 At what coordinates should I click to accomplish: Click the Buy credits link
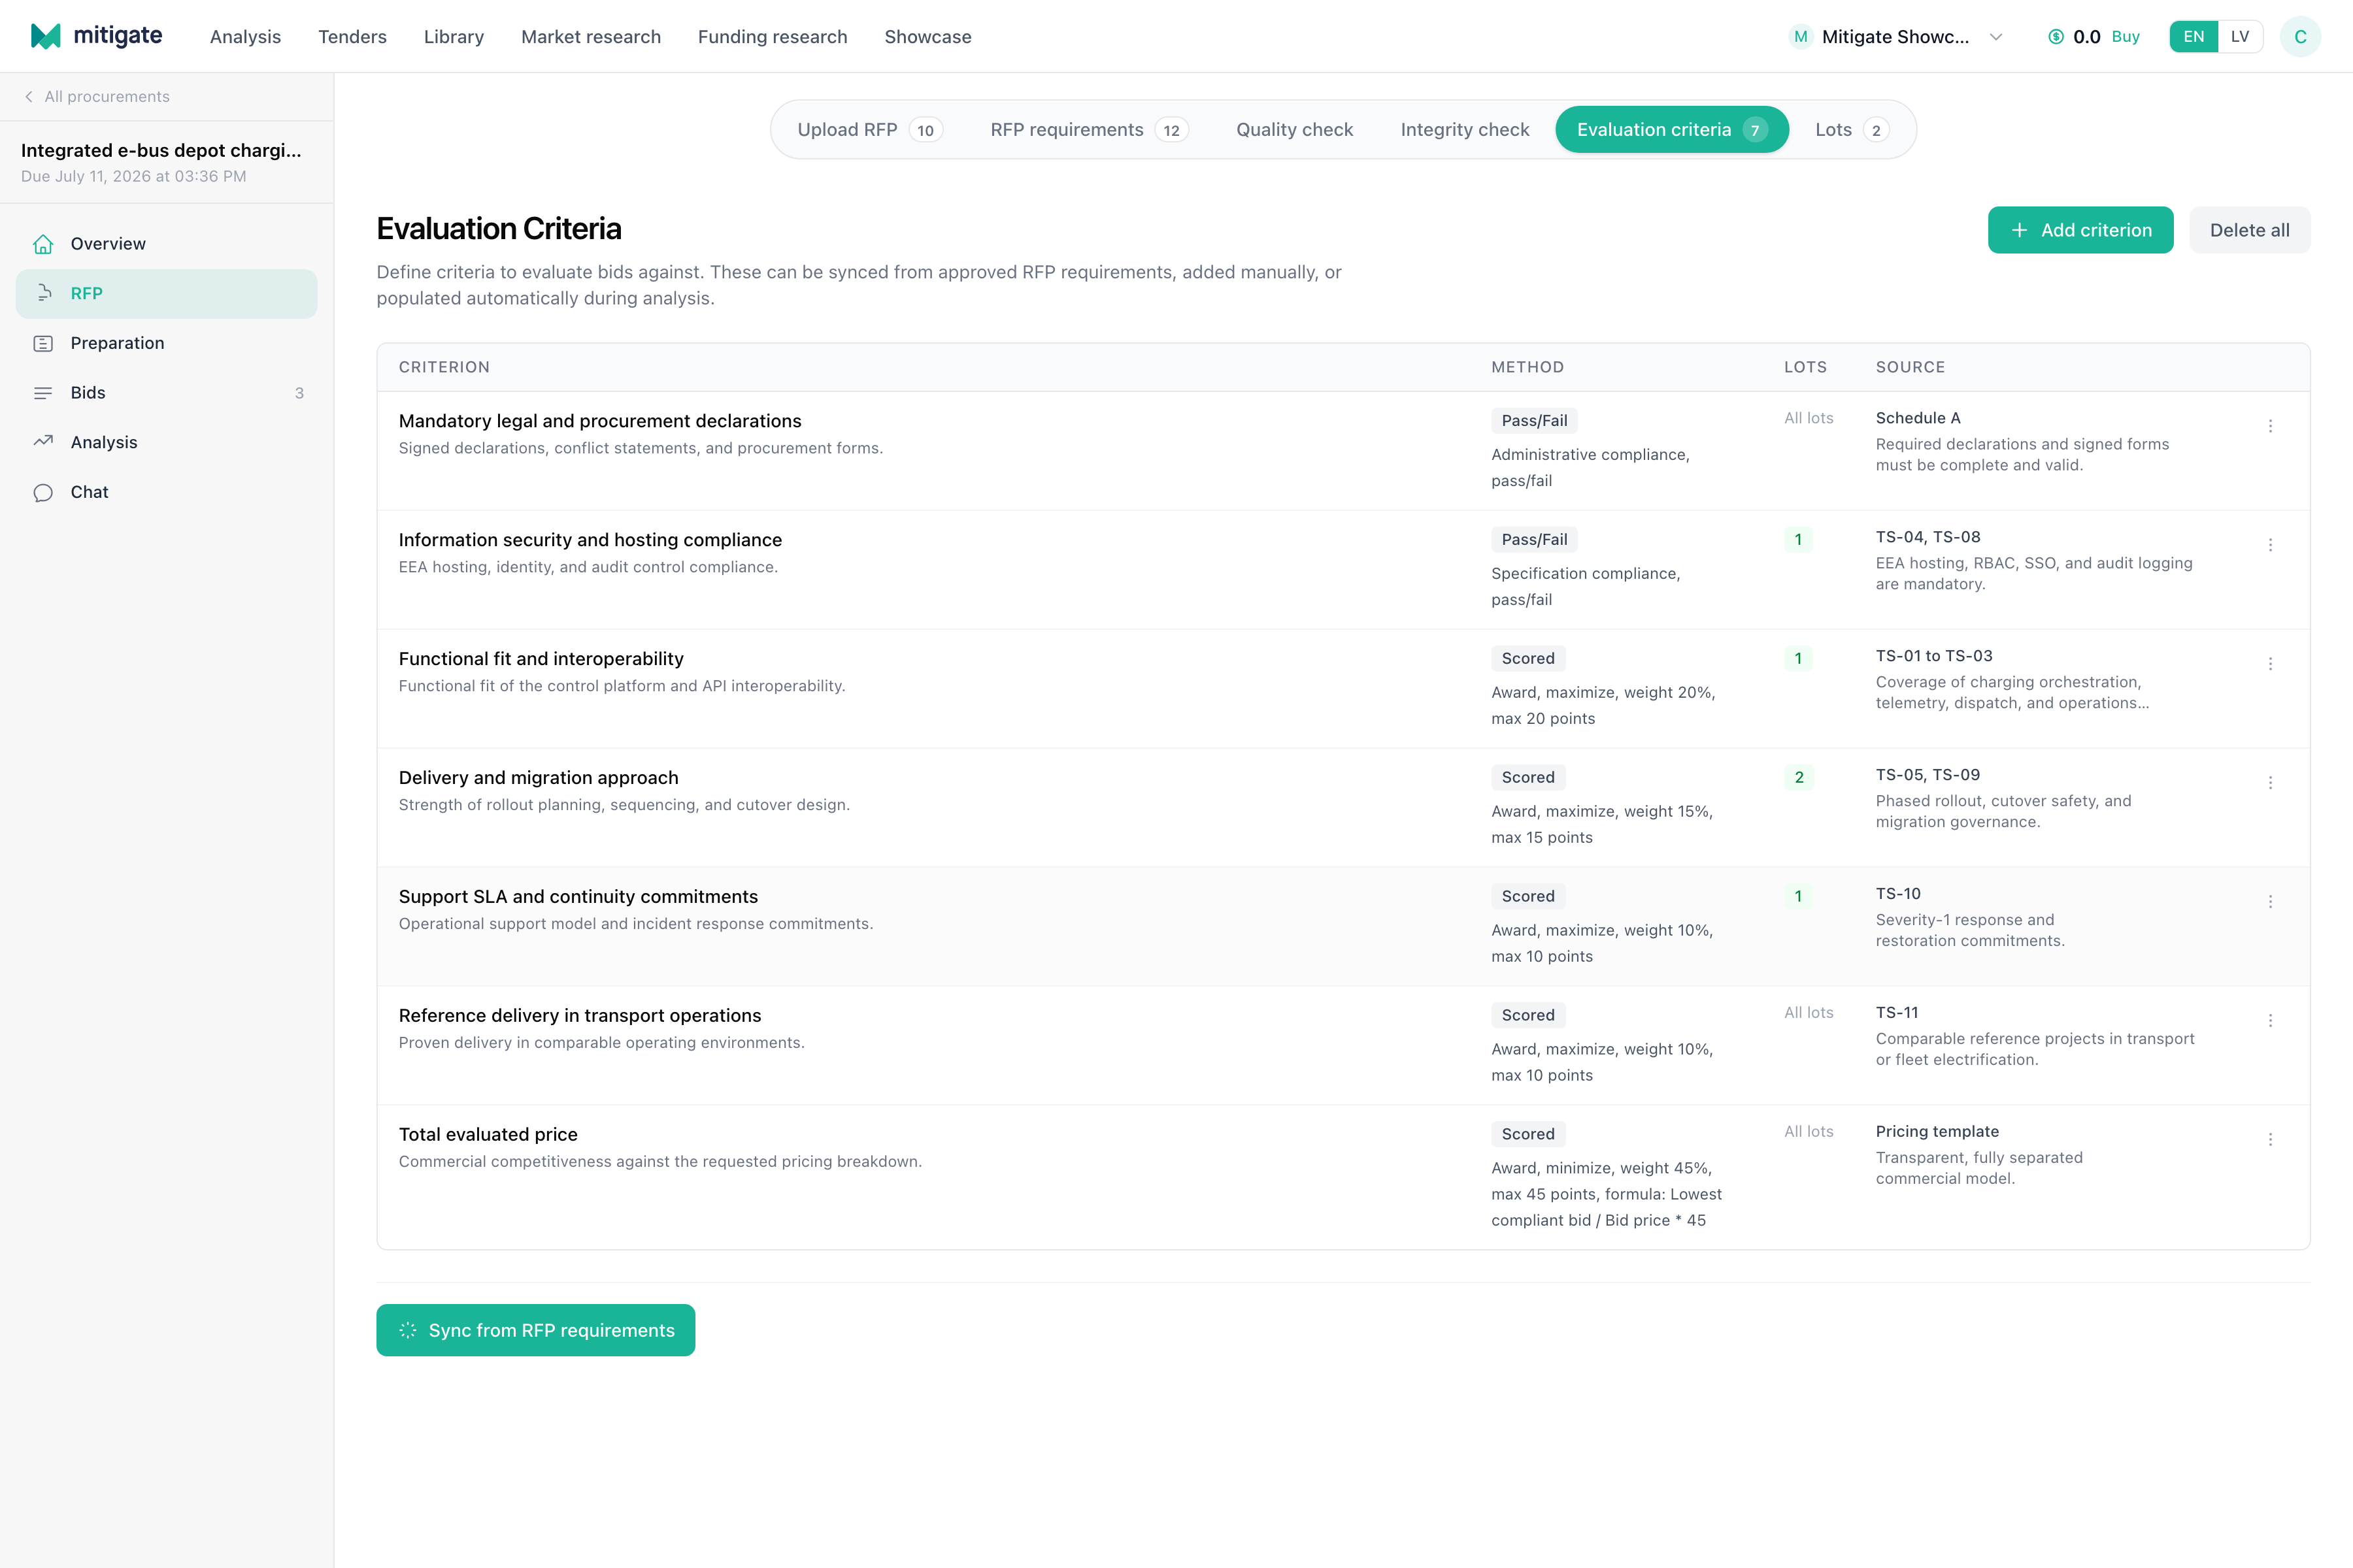point(2125,37)
